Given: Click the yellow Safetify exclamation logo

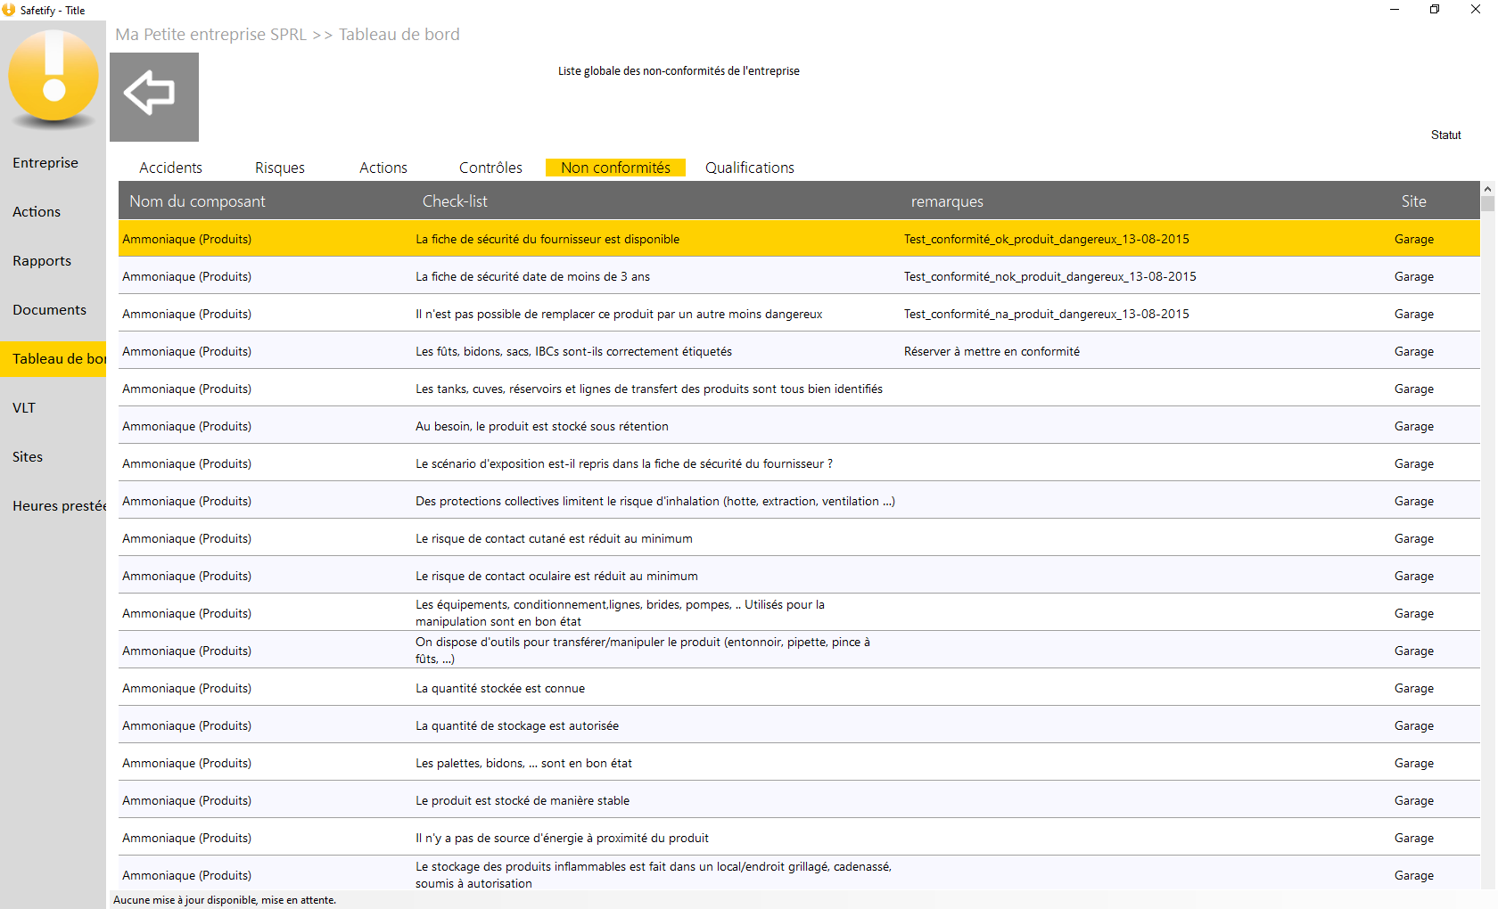Looking at the screenshot, I should pos(53,77).
